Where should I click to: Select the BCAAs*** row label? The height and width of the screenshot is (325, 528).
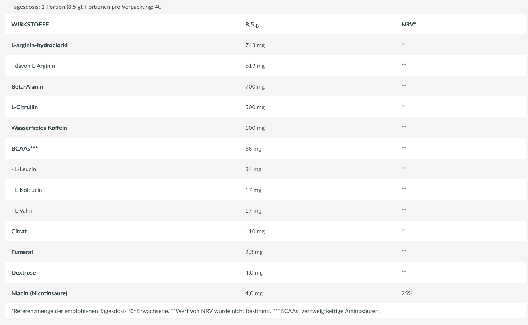(x=24, y=148)
